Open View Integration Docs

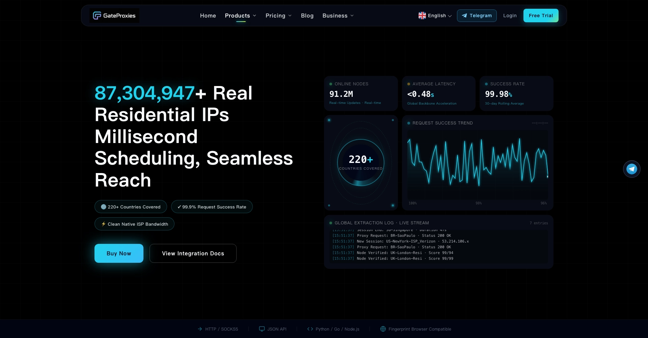[193, 253]
